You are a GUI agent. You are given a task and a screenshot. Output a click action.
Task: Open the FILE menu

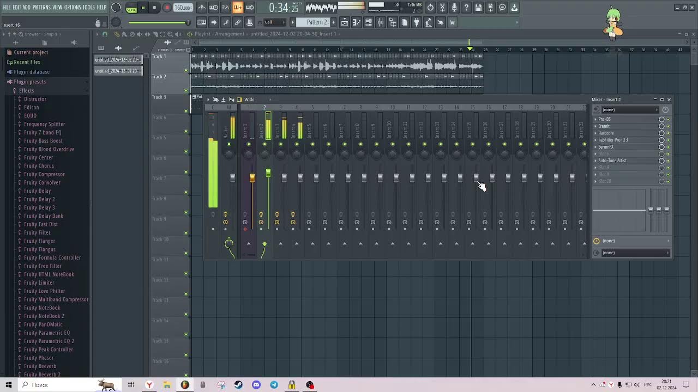click(x=7, y=7)
